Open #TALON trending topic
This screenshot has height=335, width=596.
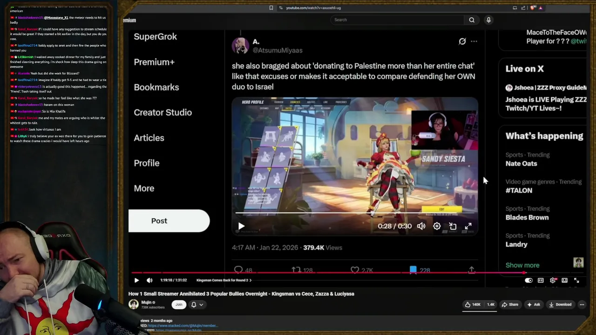click(x=519, y=190)
